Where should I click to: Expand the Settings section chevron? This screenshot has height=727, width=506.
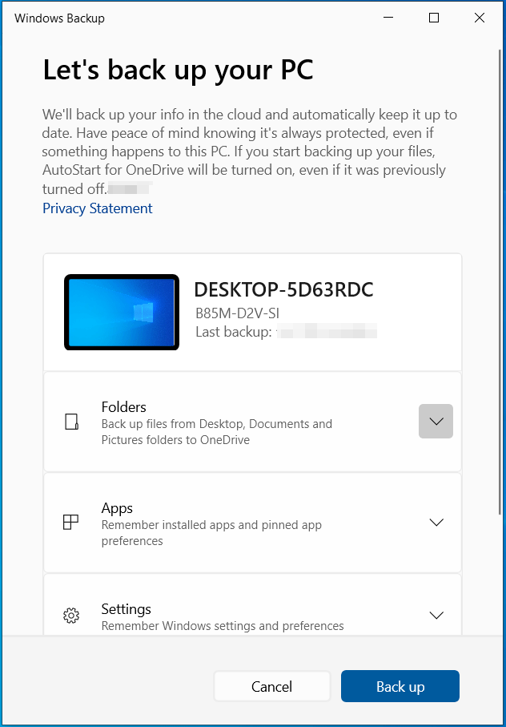pyautogui.click(x=436, y=616)
